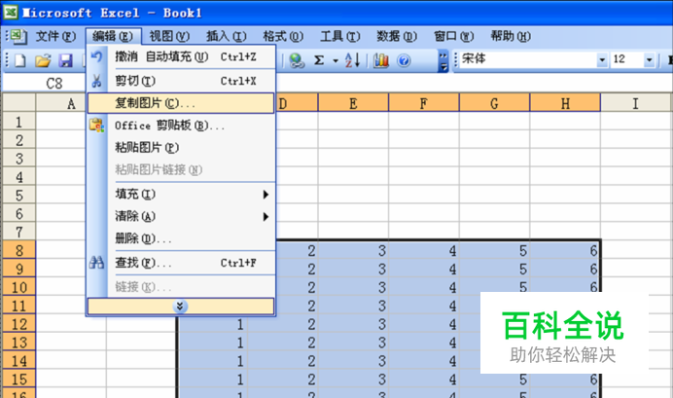This screenshot has width=673, height=398.
Task: Click the hyperlink globe toolbar icon
Action: 297,60
